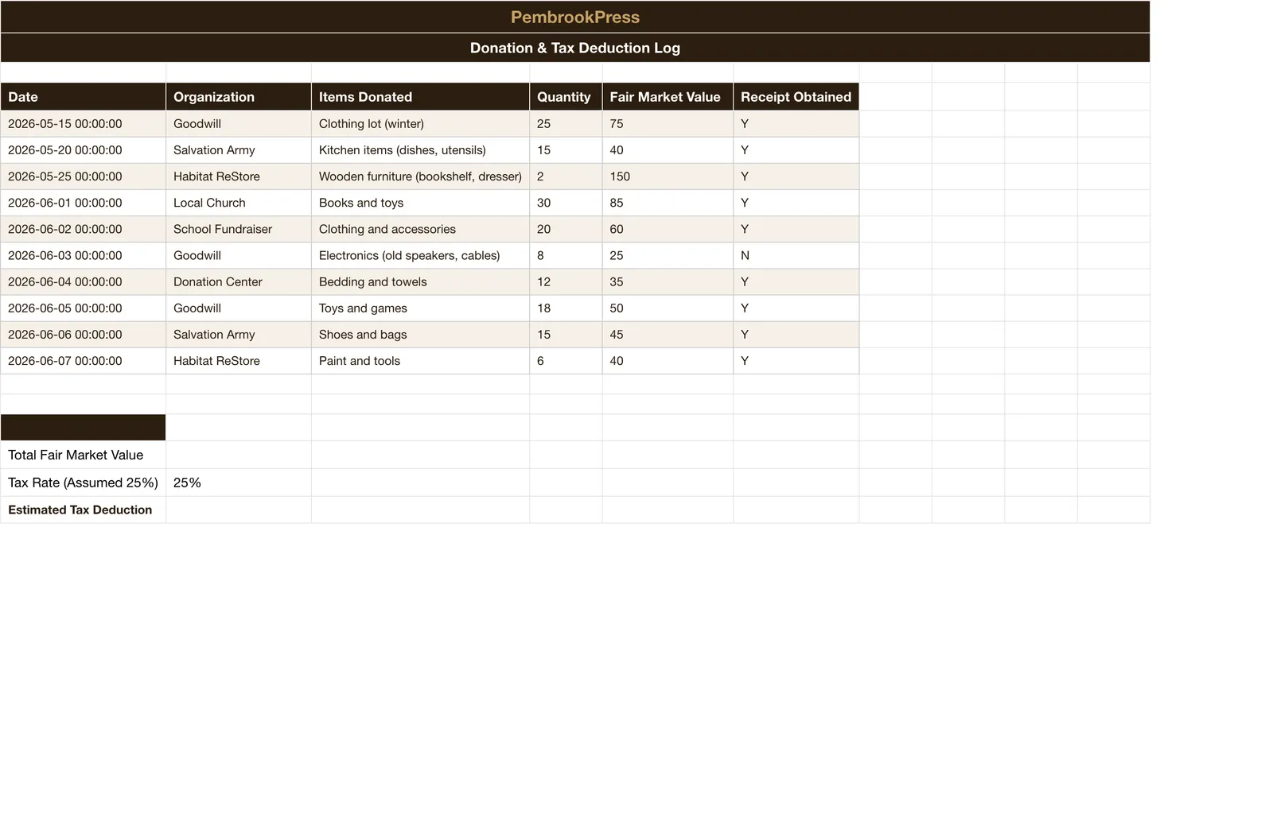Click the Items Donated column header

point(420,97)
